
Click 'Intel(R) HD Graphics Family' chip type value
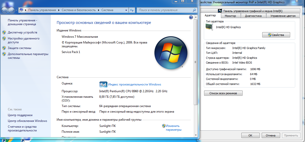(249, 48)
